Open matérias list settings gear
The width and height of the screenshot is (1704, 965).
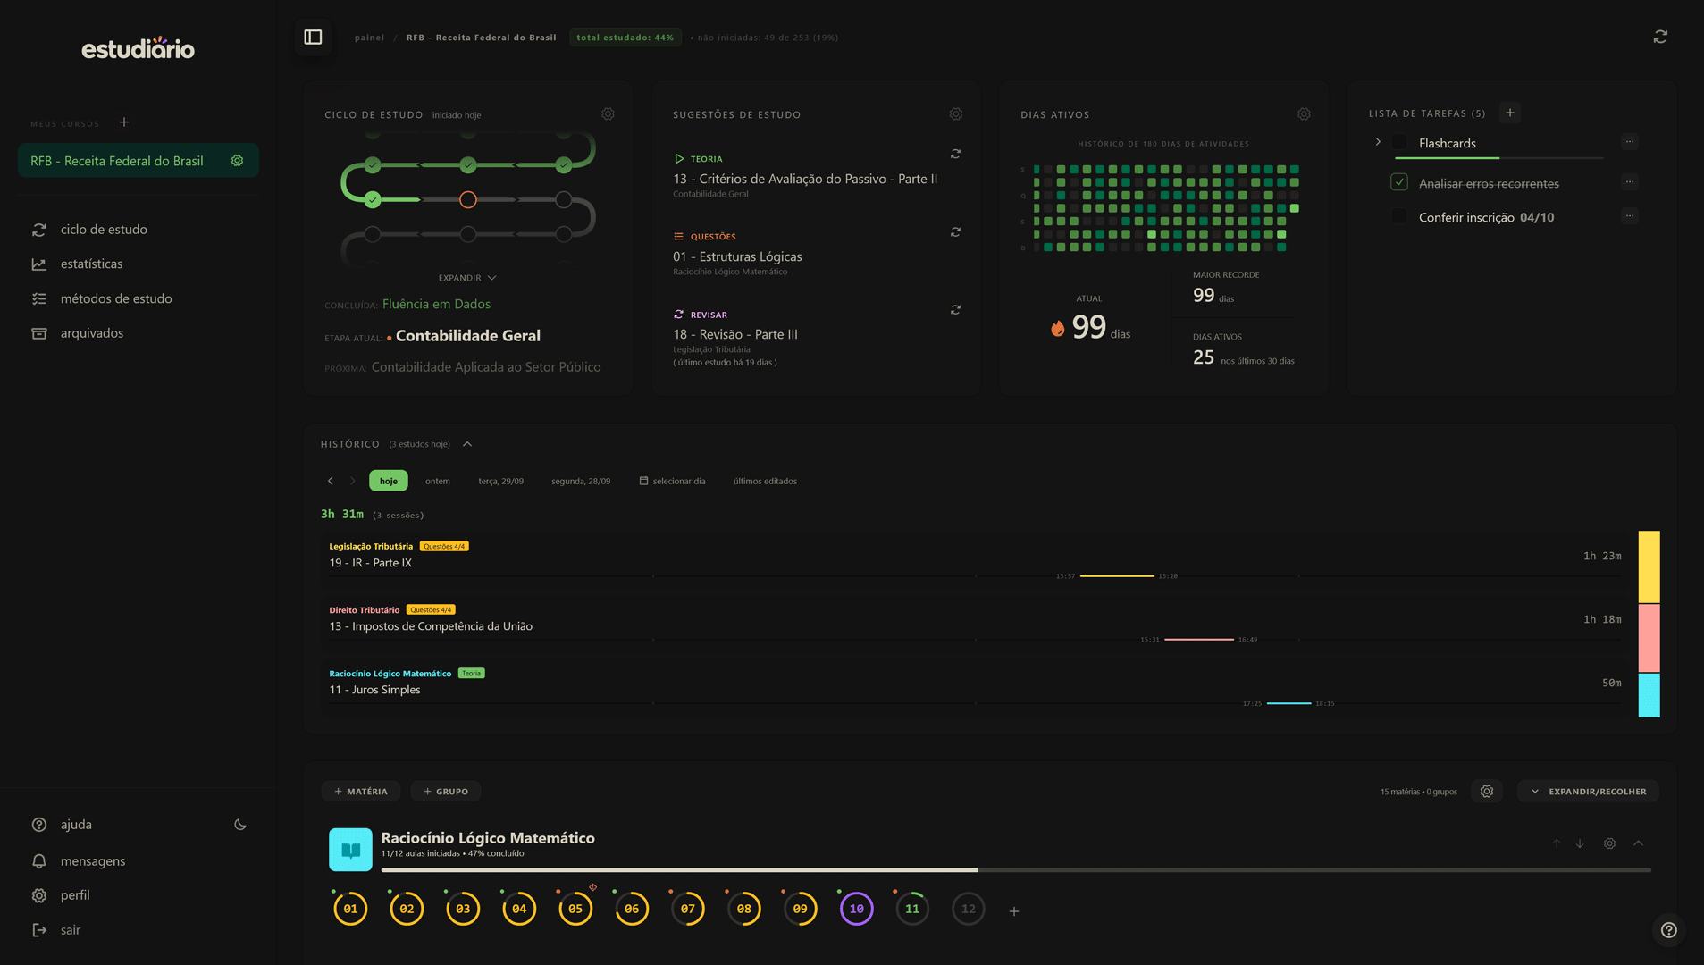pyautogui.click(x=1487, y=792)
